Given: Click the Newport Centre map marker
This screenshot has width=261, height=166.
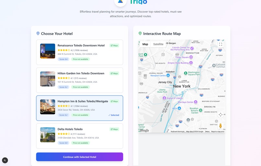Looking at the screenshot, I should pyautogui.click(x=168, y=75).
